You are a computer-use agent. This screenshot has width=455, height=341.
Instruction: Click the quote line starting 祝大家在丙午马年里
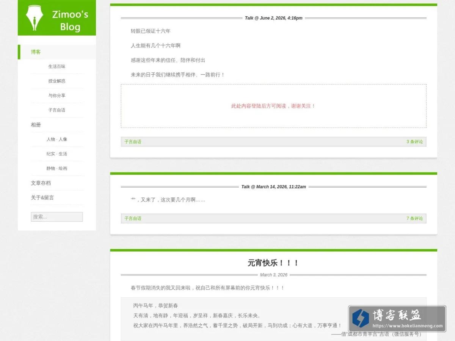point(237,325)
